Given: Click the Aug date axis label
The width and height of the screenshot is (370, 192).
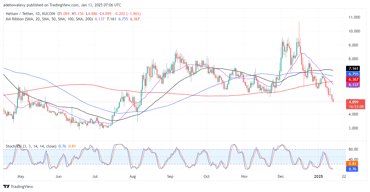Looking at the screenshot, I should coord(132,177).
